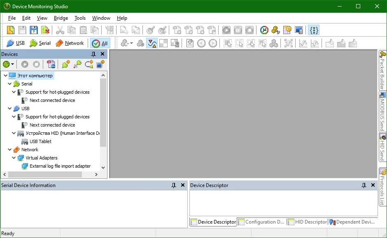Toggle the wave with triangles icon
387x238 pixels.
point(152,43)
